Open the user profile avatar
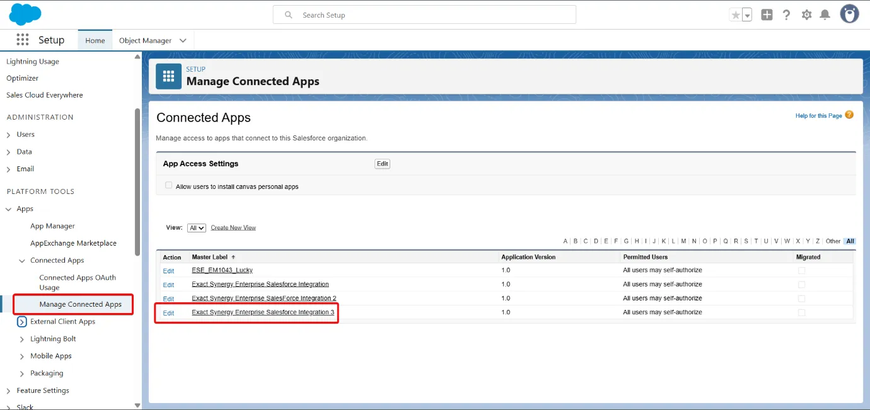Image resolution: width=870 pixels, height=410 pixels. [x=849, y=14]
